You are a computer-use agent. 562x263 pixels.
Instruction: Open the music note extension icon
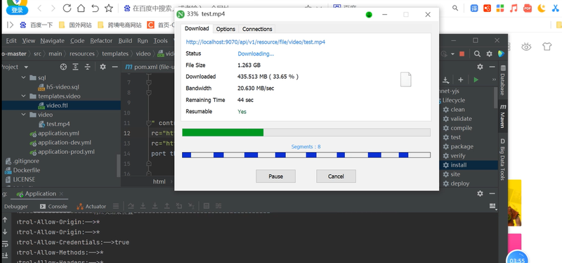[514, 8]
